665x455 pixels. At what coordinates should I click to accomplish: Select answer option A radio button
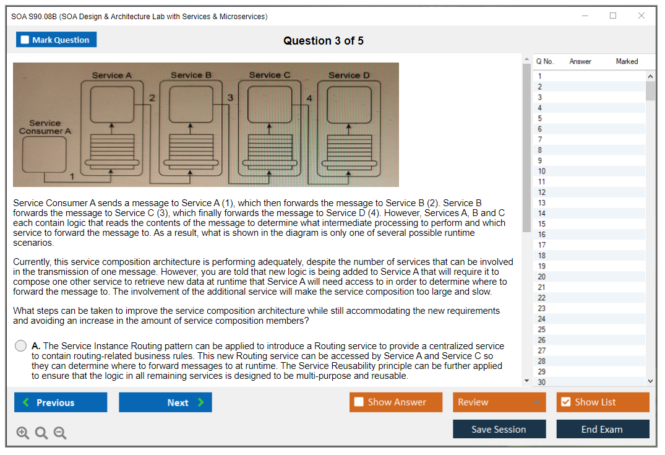pos(21,346)
